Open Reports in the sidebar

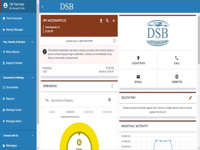[9, 99]
